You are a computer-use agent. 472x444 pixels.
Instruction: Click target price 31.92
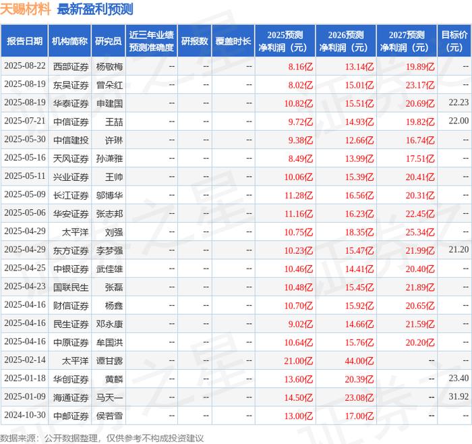(459, 396)
